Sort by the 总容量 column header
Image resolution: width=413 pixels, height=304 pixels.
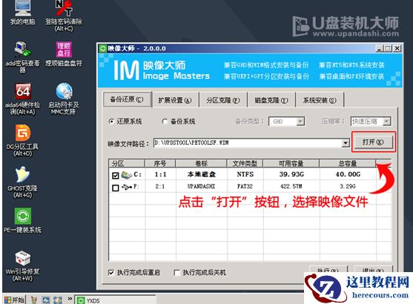click(x=348, y=163)
